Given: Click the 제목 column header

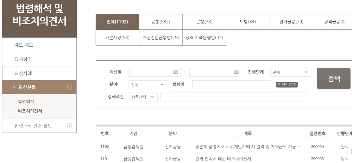Looking at the screenshot, I should coord(247,134).
